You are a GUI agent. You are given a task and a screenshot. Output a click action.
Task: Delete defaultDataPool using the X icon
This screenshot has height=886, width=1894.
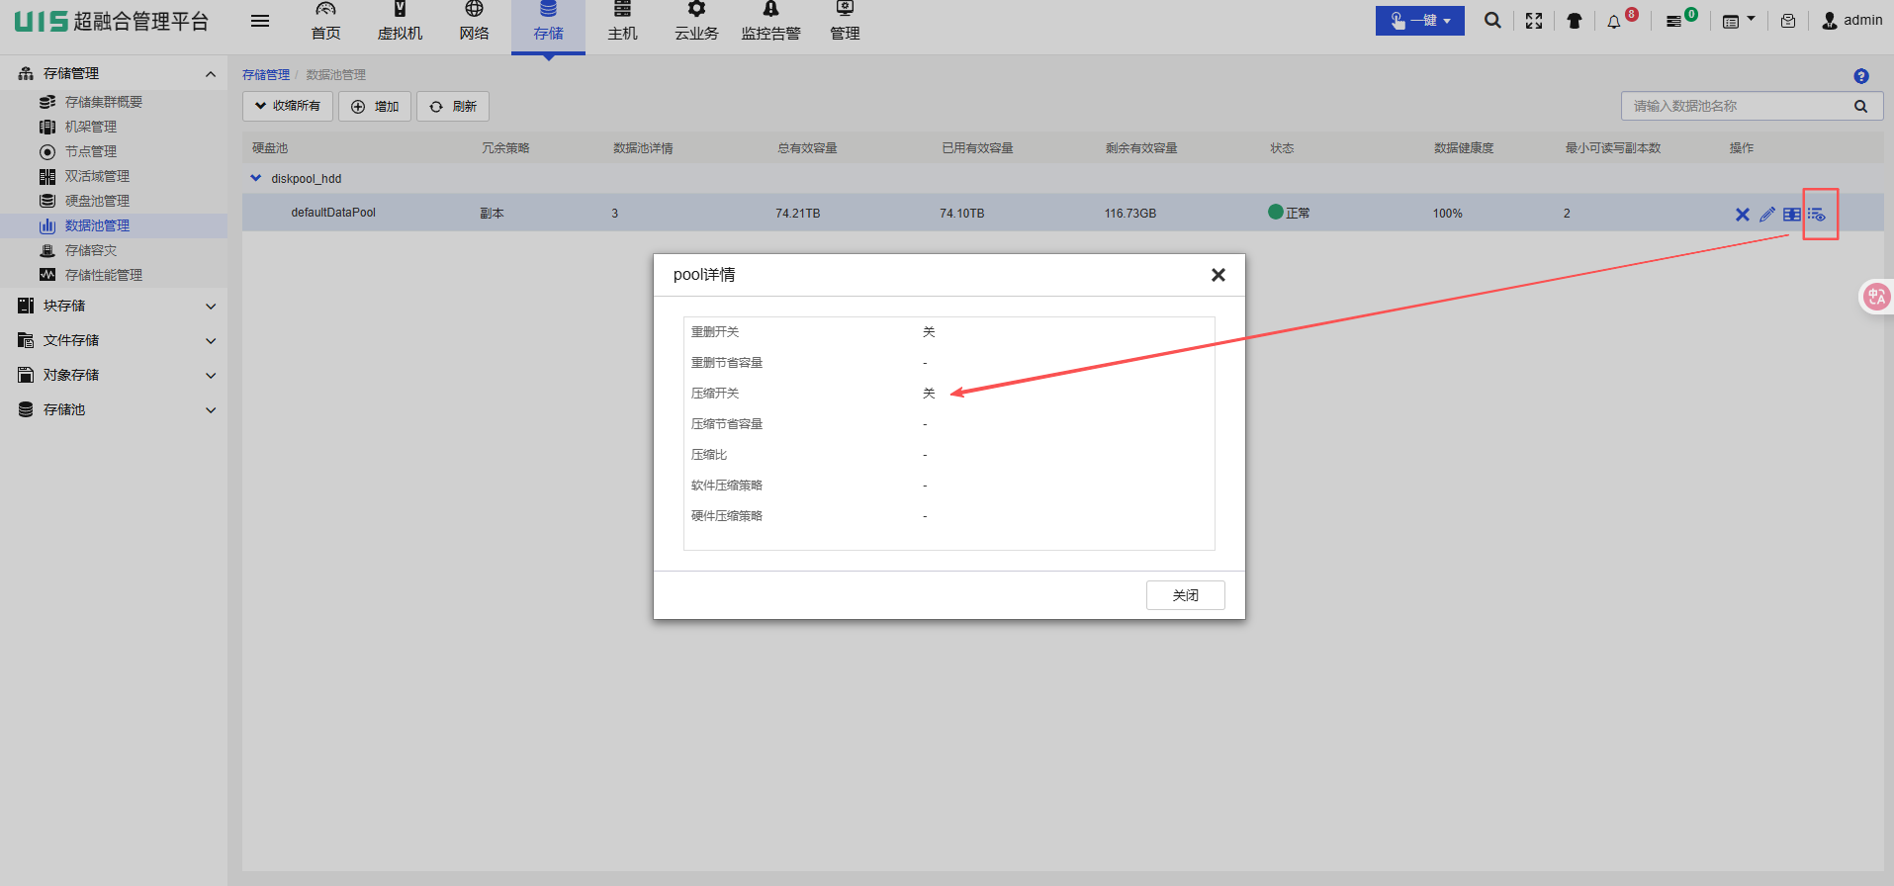pyautogui.click(x=1743, y=214)
